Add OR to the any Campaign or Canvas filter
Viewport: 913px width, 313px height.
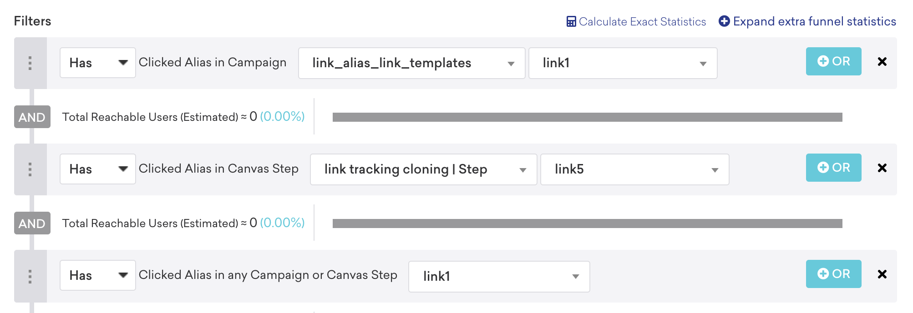833,274
